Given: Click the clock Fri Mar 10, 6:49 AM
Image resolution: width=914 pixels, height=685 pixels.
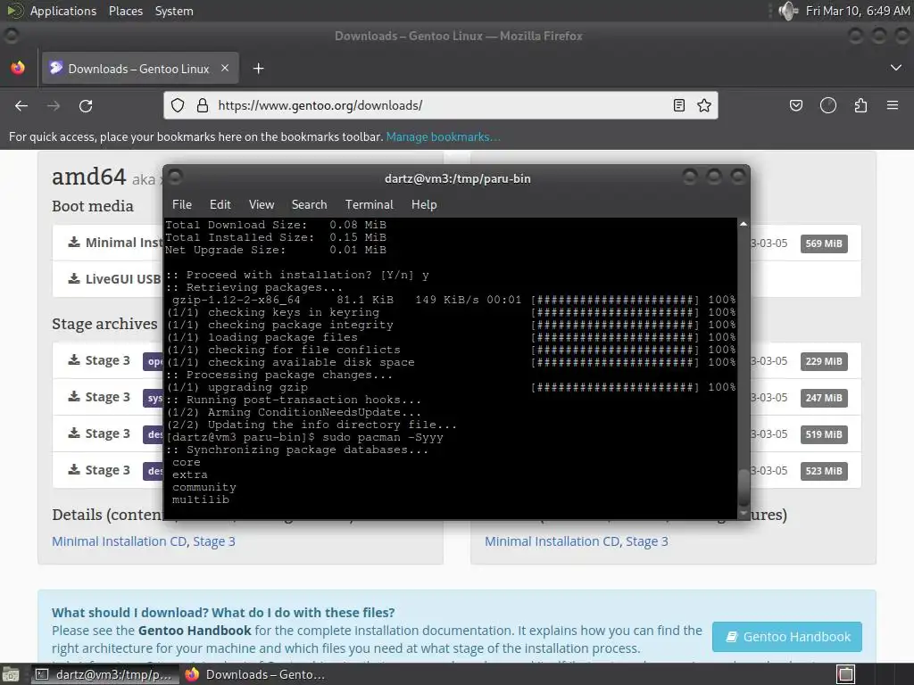Looking at the screenshot, I should 858,11.
